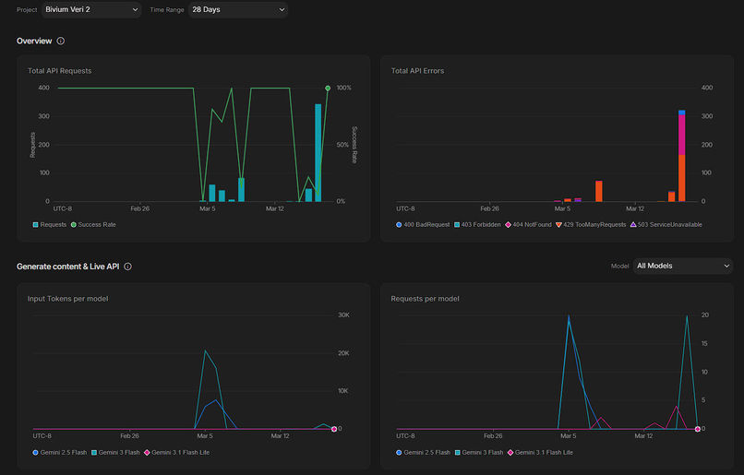
Task: Toggle 404 NotFound legend item
Action: tap(528, 225)
